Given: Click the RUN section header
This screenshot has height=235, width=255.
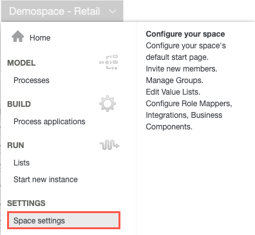Looking at the screenshot, I should tap(15, 146).
